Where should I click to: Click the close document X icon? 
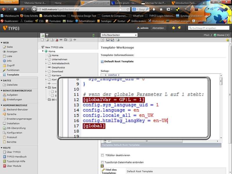tap(103, 40)
